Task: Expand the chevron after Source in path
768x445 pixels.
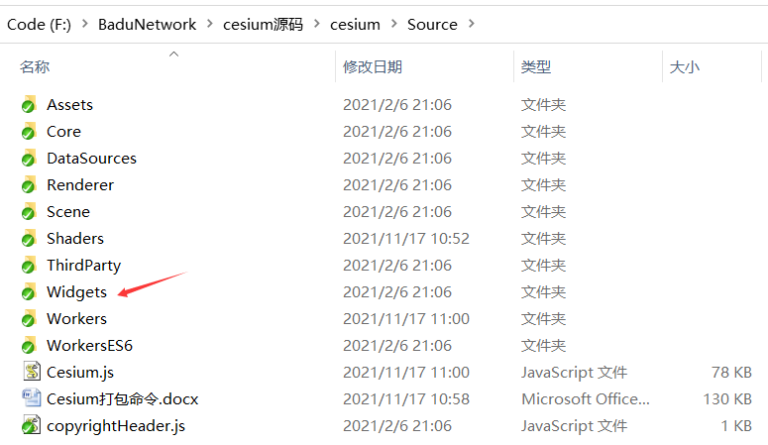Action: click(x=472, y=24)
